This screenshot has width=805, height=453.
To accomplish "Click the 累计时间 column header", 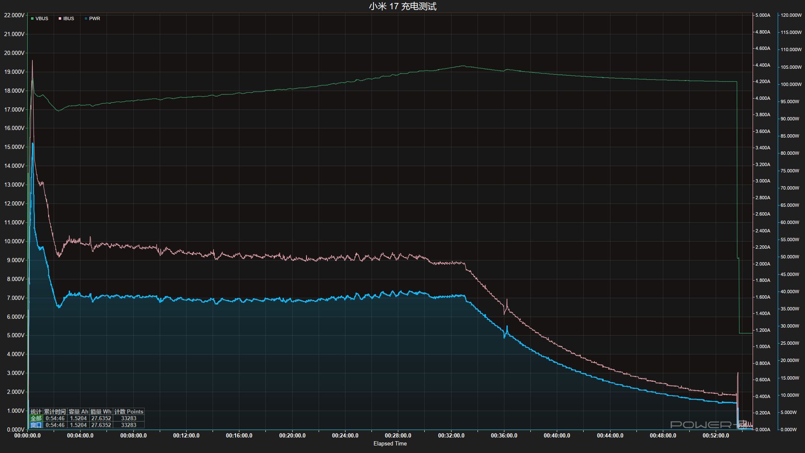I will (55, 411).
